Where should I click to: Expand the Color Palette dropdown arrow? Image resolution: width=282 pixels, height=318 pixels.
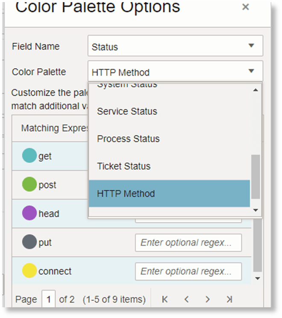[x=251, y=72]
